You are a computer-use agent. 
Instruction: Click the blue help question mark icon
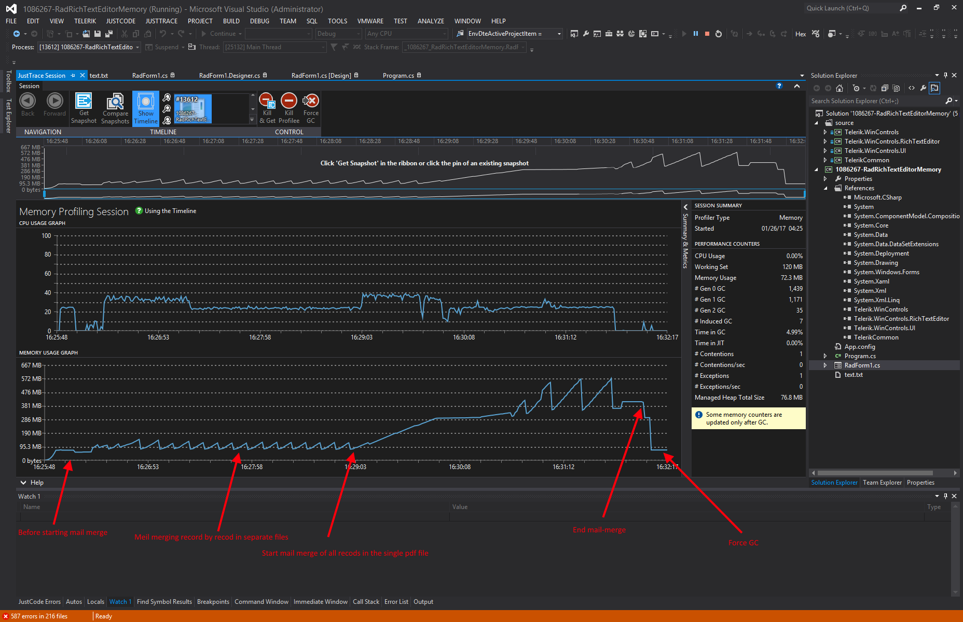point(779,86)
